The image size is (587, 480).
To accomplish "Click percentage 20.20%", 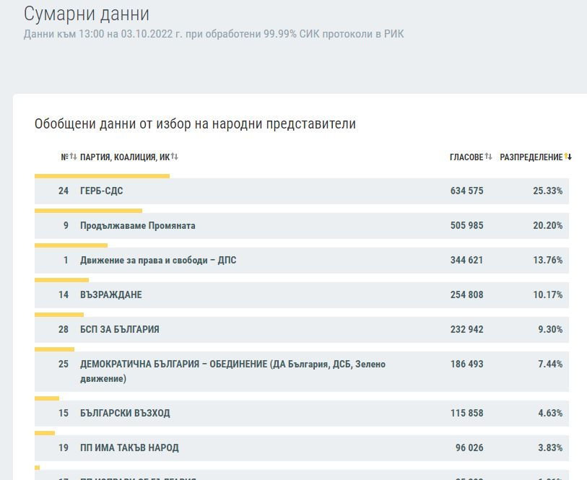I will tap(548, 226).
